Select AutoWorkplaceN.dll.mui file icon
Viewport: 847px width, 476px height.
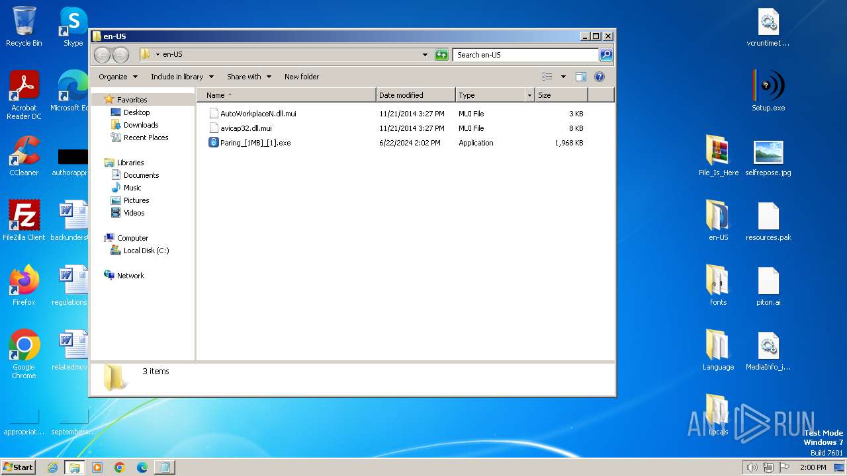(214, 114)
